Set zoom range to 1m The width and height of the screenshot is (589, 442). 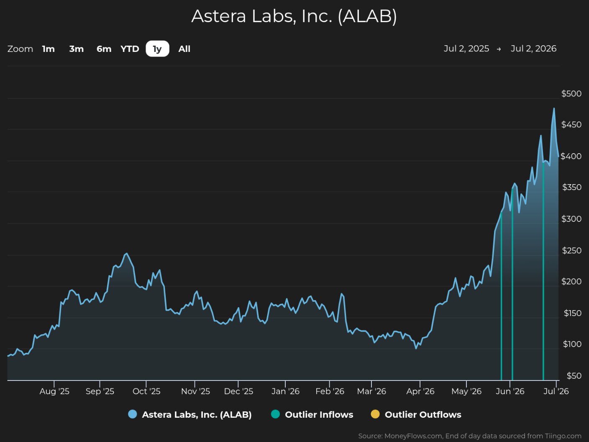pyautogui.click(x=49, y=49)
